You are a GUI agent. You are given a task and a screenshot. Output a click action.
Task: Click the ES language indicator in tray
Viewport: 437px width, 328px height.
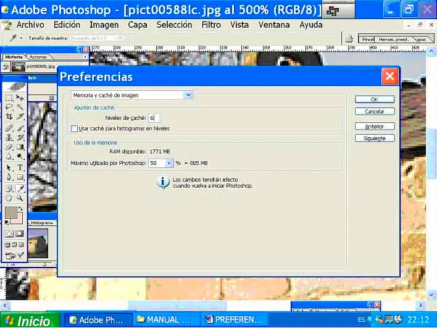[x=361, y=320]
